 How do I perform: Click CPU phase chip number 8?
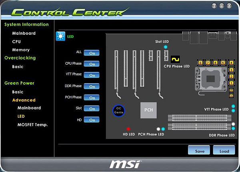[x=200, y=63]
